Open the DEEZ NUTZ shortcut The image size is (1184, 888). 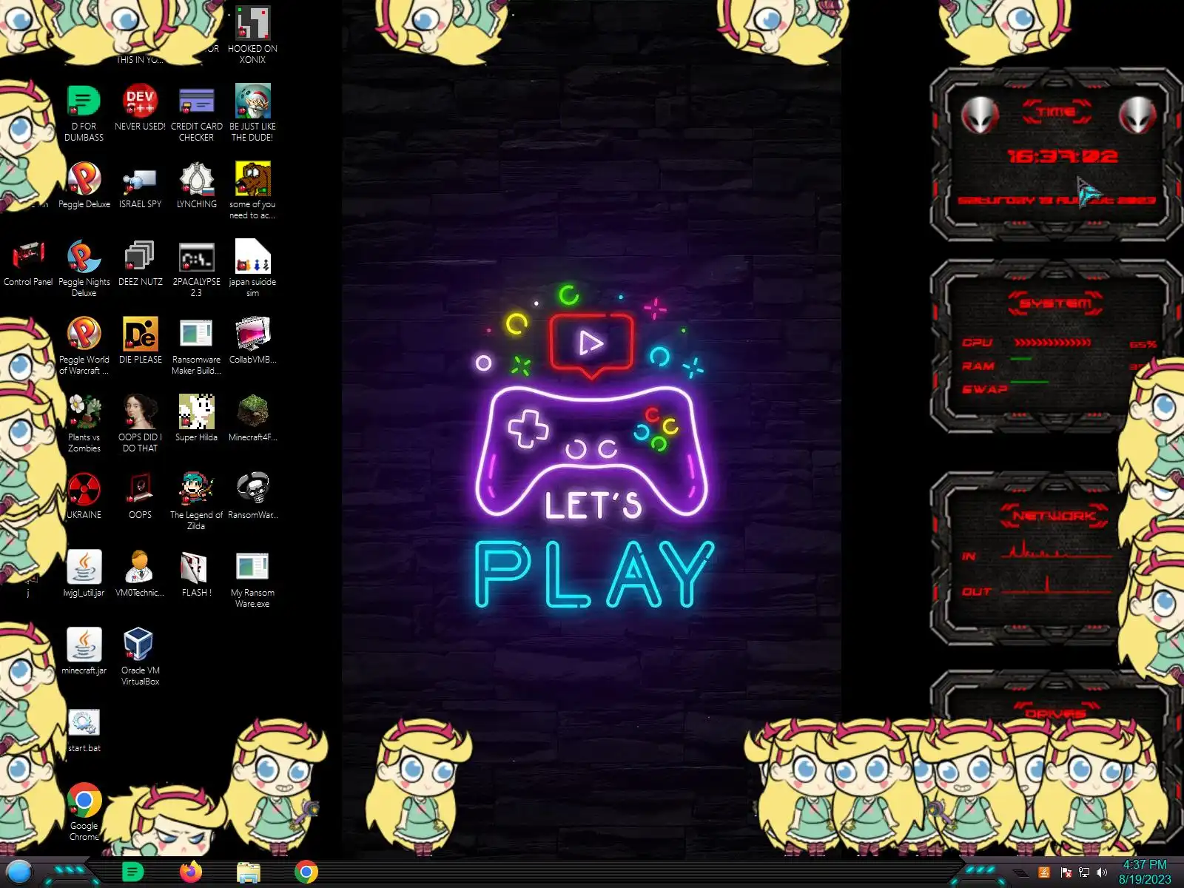[x=140, y=263]
